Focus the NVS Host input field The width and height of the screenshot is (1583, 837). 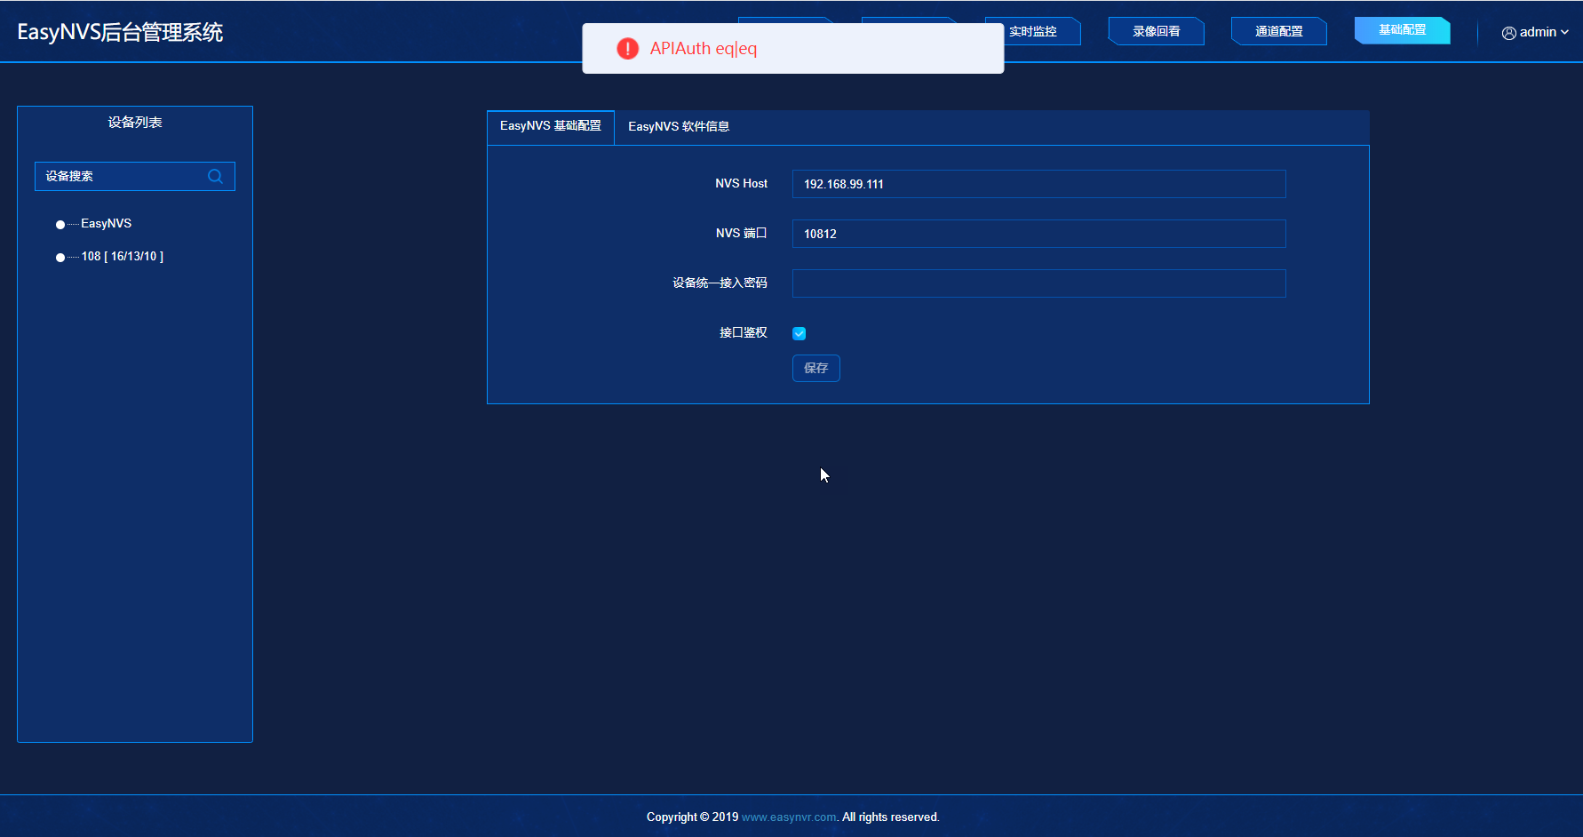1039,184
